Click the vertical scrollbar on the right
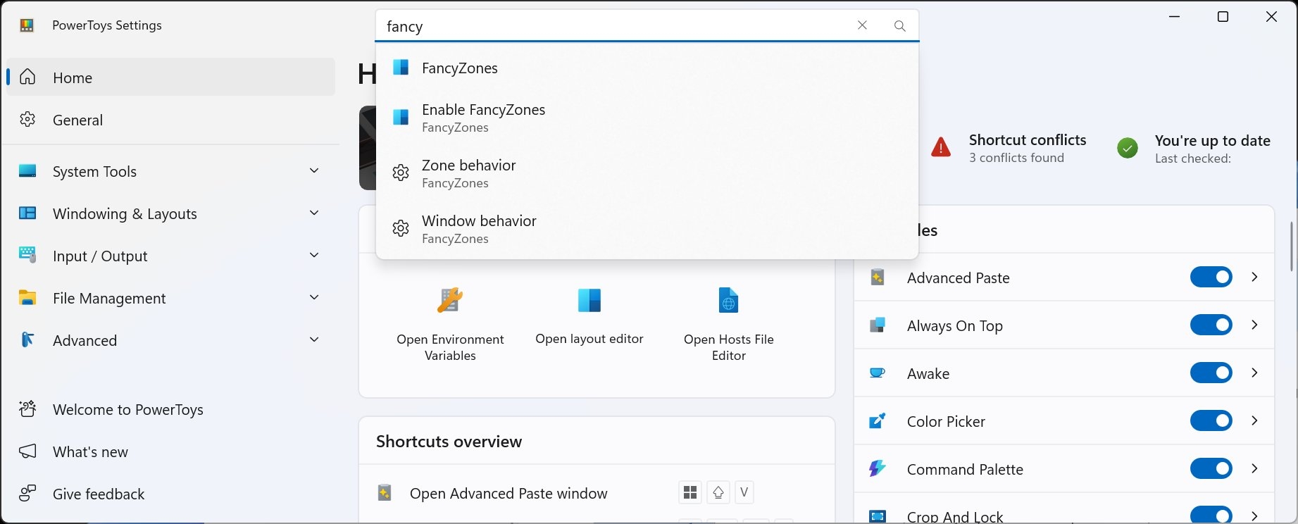Image resolution: width=1298 pixels, height=524 pixels. click(x=1292, y=246)
